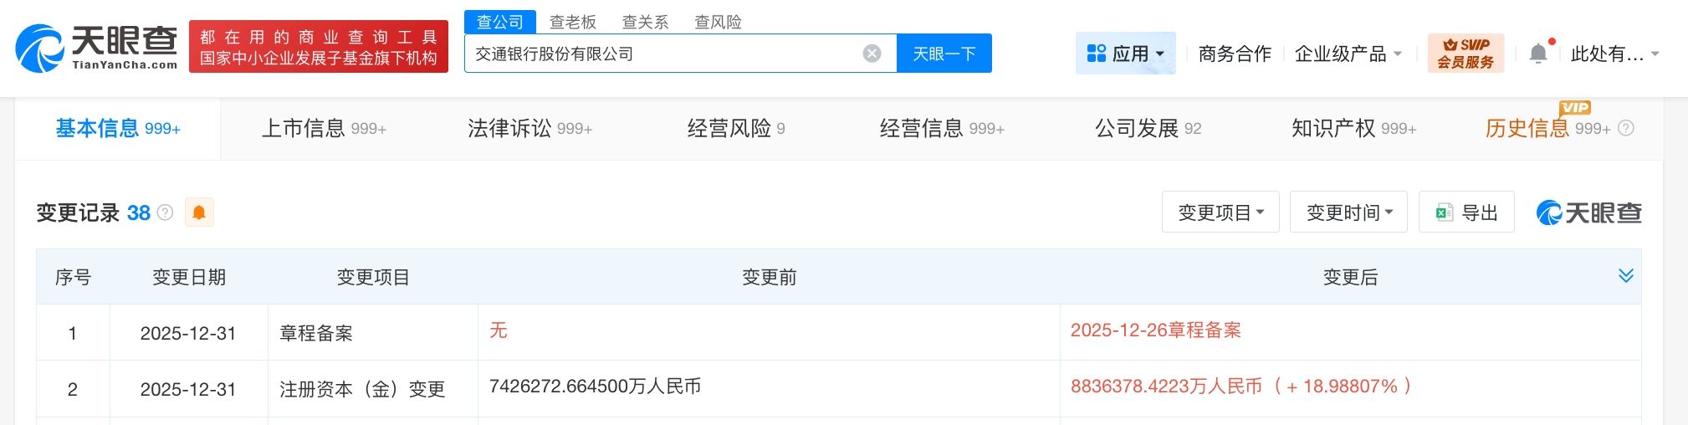Click the 天眼一下 search button
The width and height of the screenshot is (1688, 425).
pos(944,54)
